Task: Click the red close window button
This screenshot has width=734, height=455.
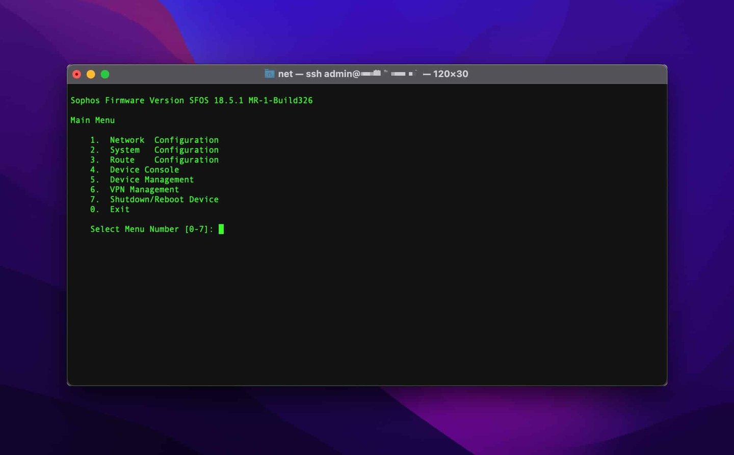Action: coord(76,74)
